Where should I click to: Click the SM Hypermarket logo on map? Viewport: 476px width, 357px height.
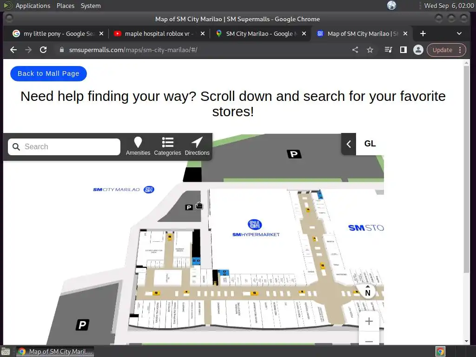255,225
